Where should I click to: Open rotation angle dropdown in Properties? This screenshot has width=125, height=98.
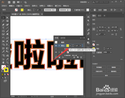point(105,34)
